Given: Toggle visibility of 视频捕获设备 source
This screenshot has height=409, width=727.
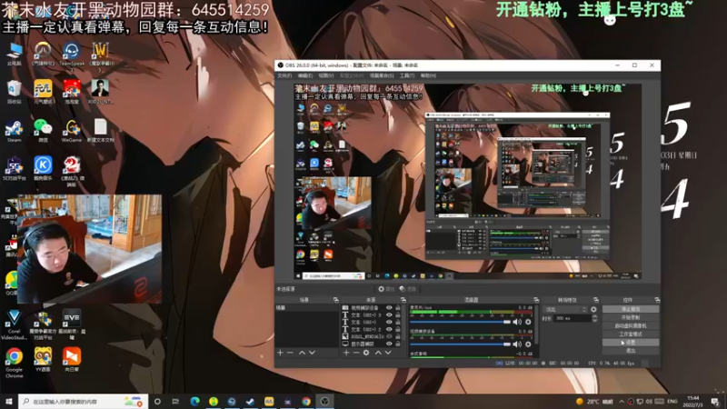Looking at the screenshot, I should coord(389,308).
